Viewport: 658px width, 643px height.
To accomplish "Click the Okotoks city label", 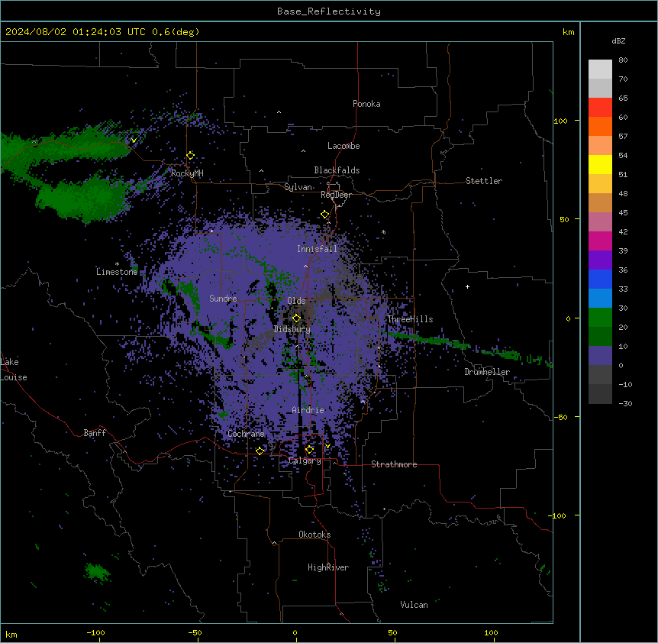I will 314,535.
